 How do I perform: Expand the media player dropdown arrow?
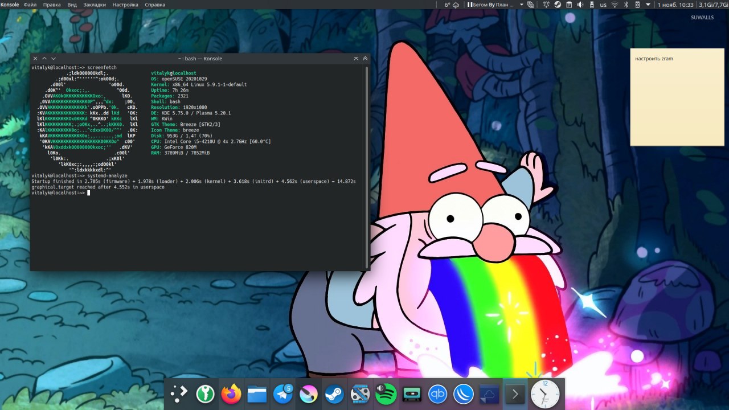pos(522,5)
